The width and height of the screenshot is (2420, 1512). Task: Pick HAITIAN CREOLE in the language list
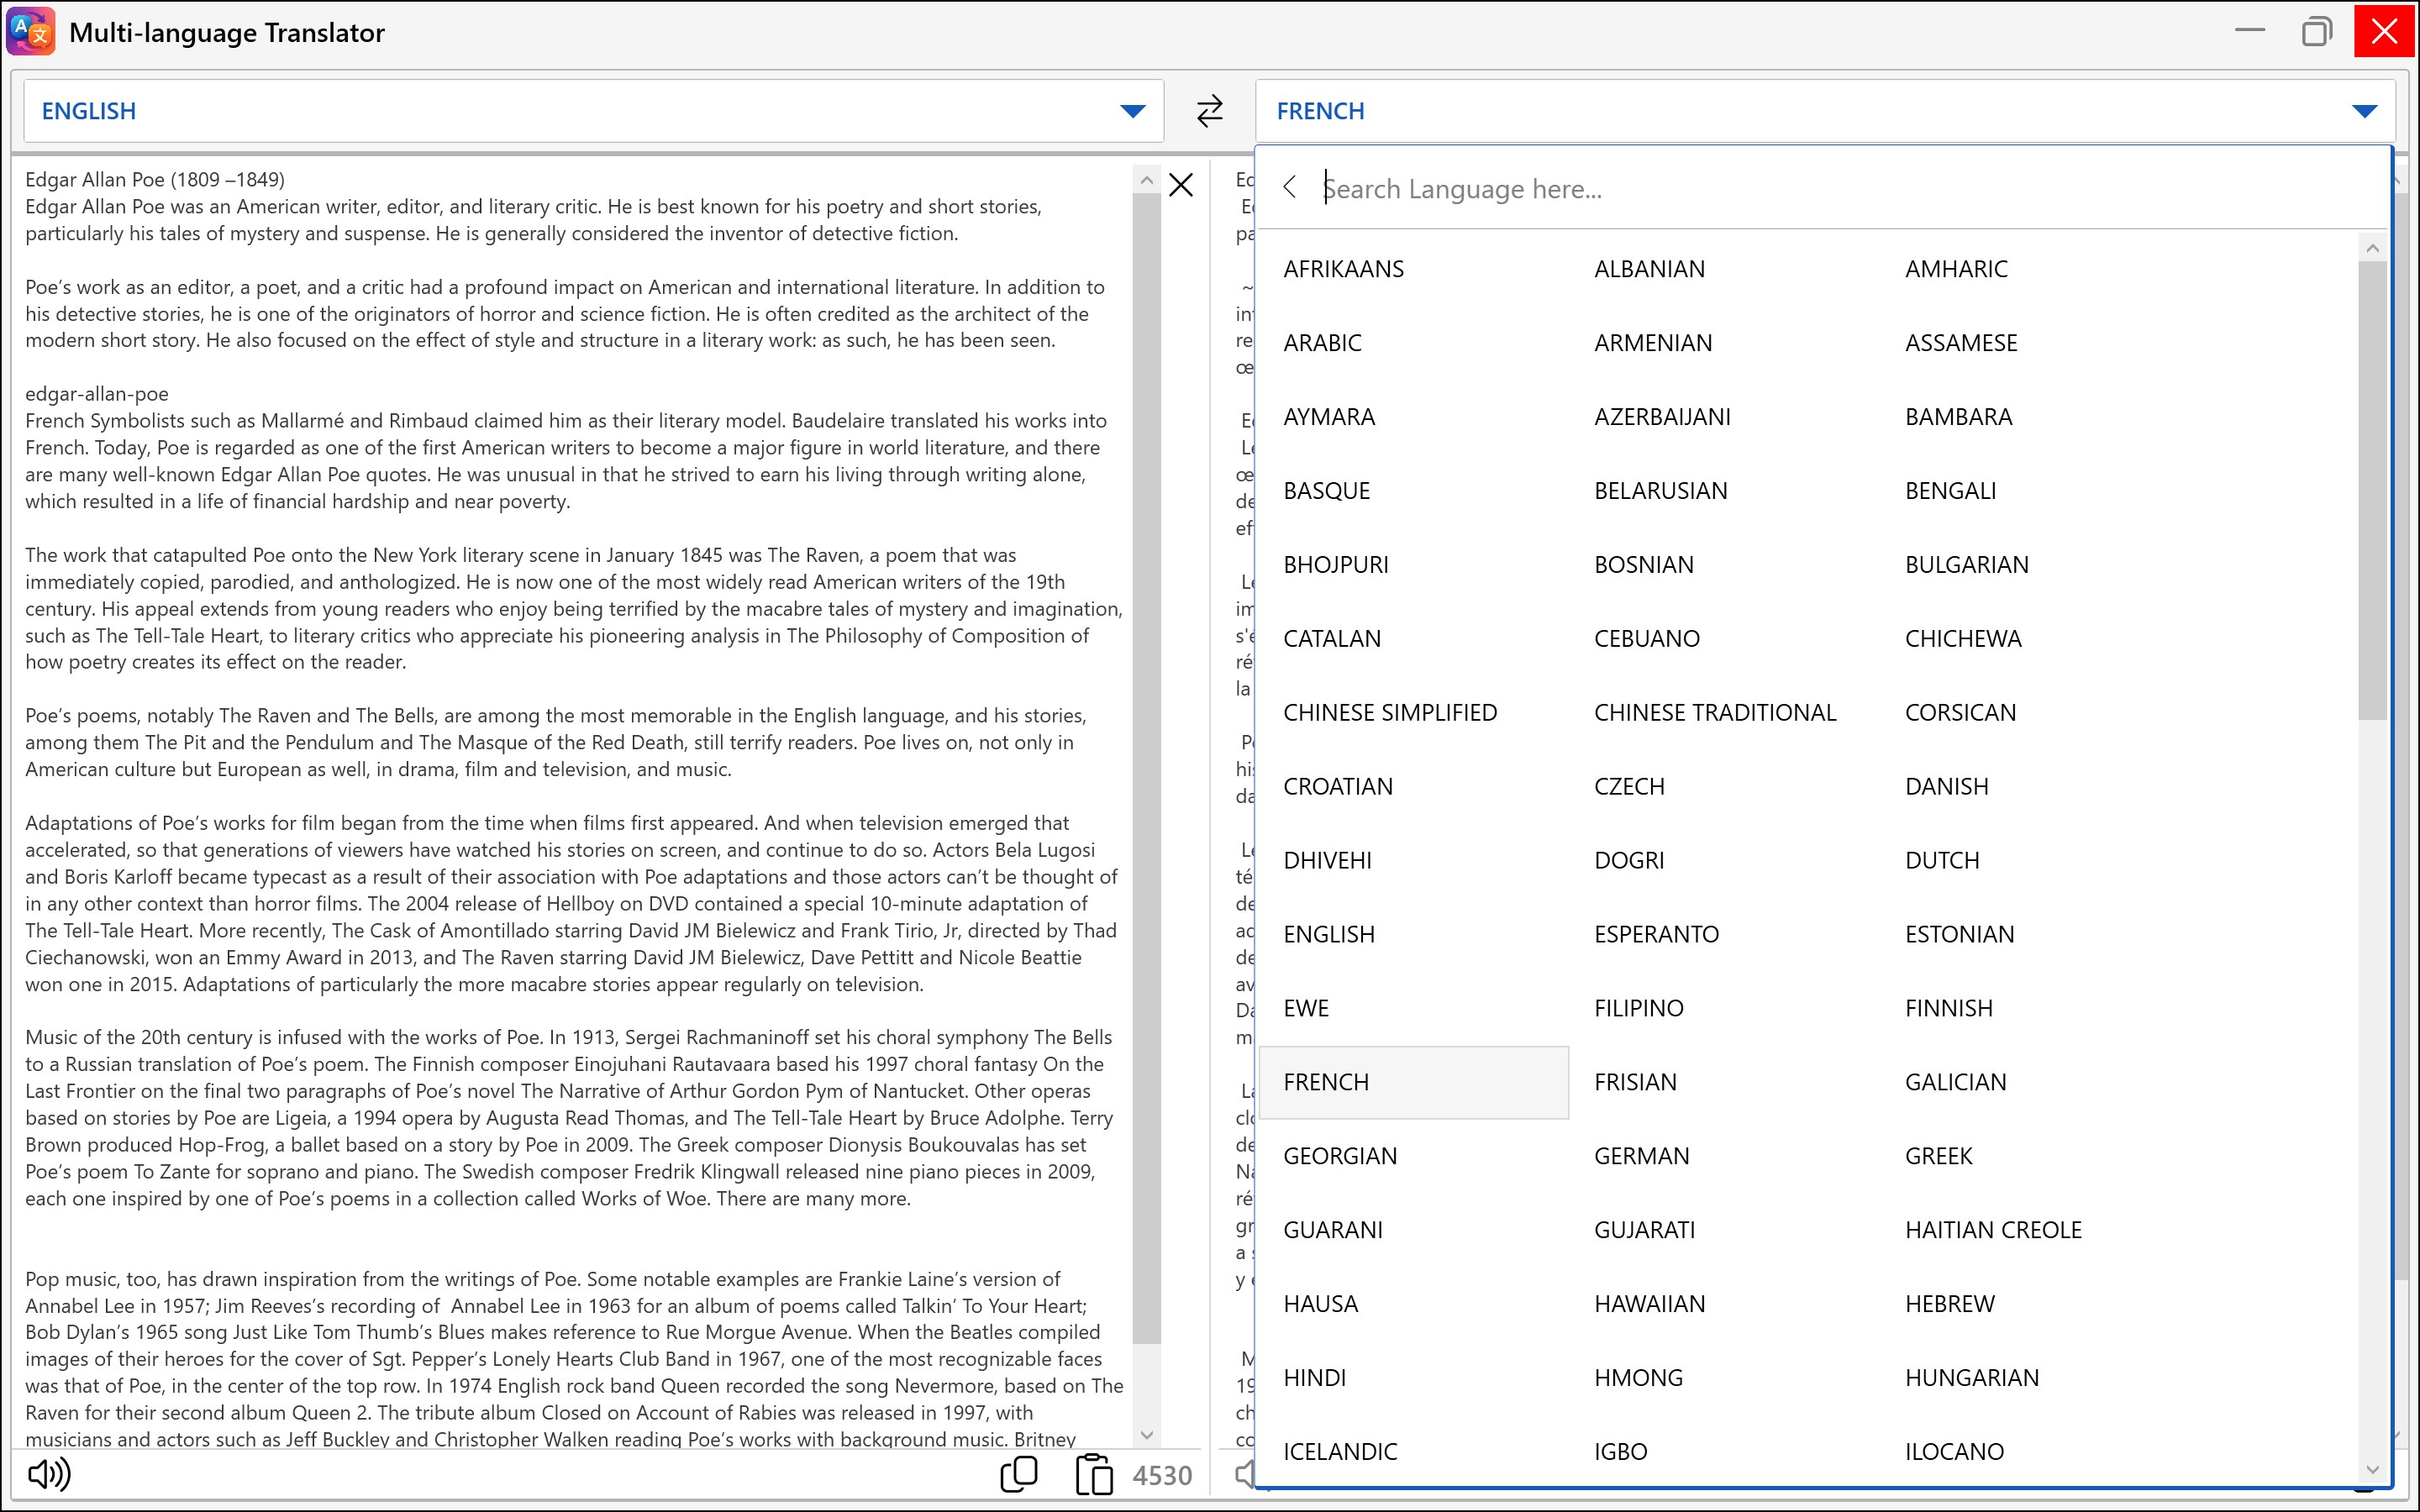coord(1992,1230)
